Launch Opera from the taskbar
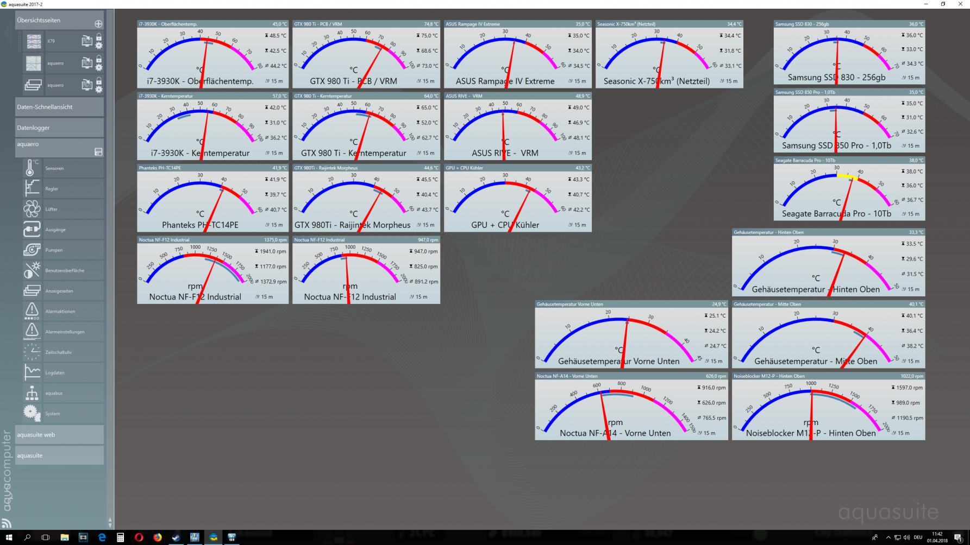The image size is (970, 545). pos(139,537)
